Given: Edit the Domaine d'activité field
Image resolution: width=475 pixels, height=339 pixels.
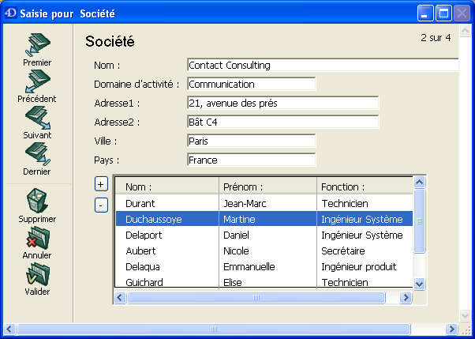Looking at the screenshot, I should [251, 84].
